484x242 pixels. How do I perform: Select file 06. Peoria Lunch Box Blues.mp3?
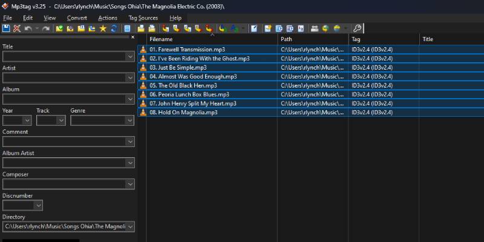point(189,94)
